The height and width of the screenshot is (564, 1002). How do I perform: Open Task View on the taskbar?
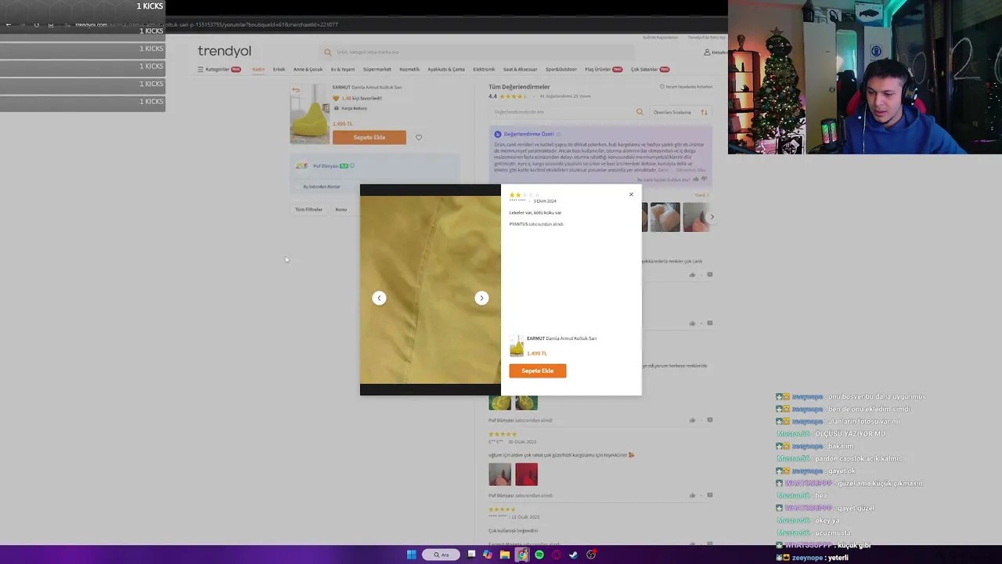point(471,555)
